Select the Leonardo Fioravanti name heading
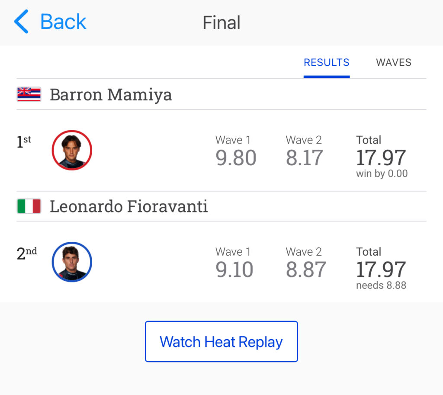The width and height of the screenshot is (443, 395). (x=129, y=206)
